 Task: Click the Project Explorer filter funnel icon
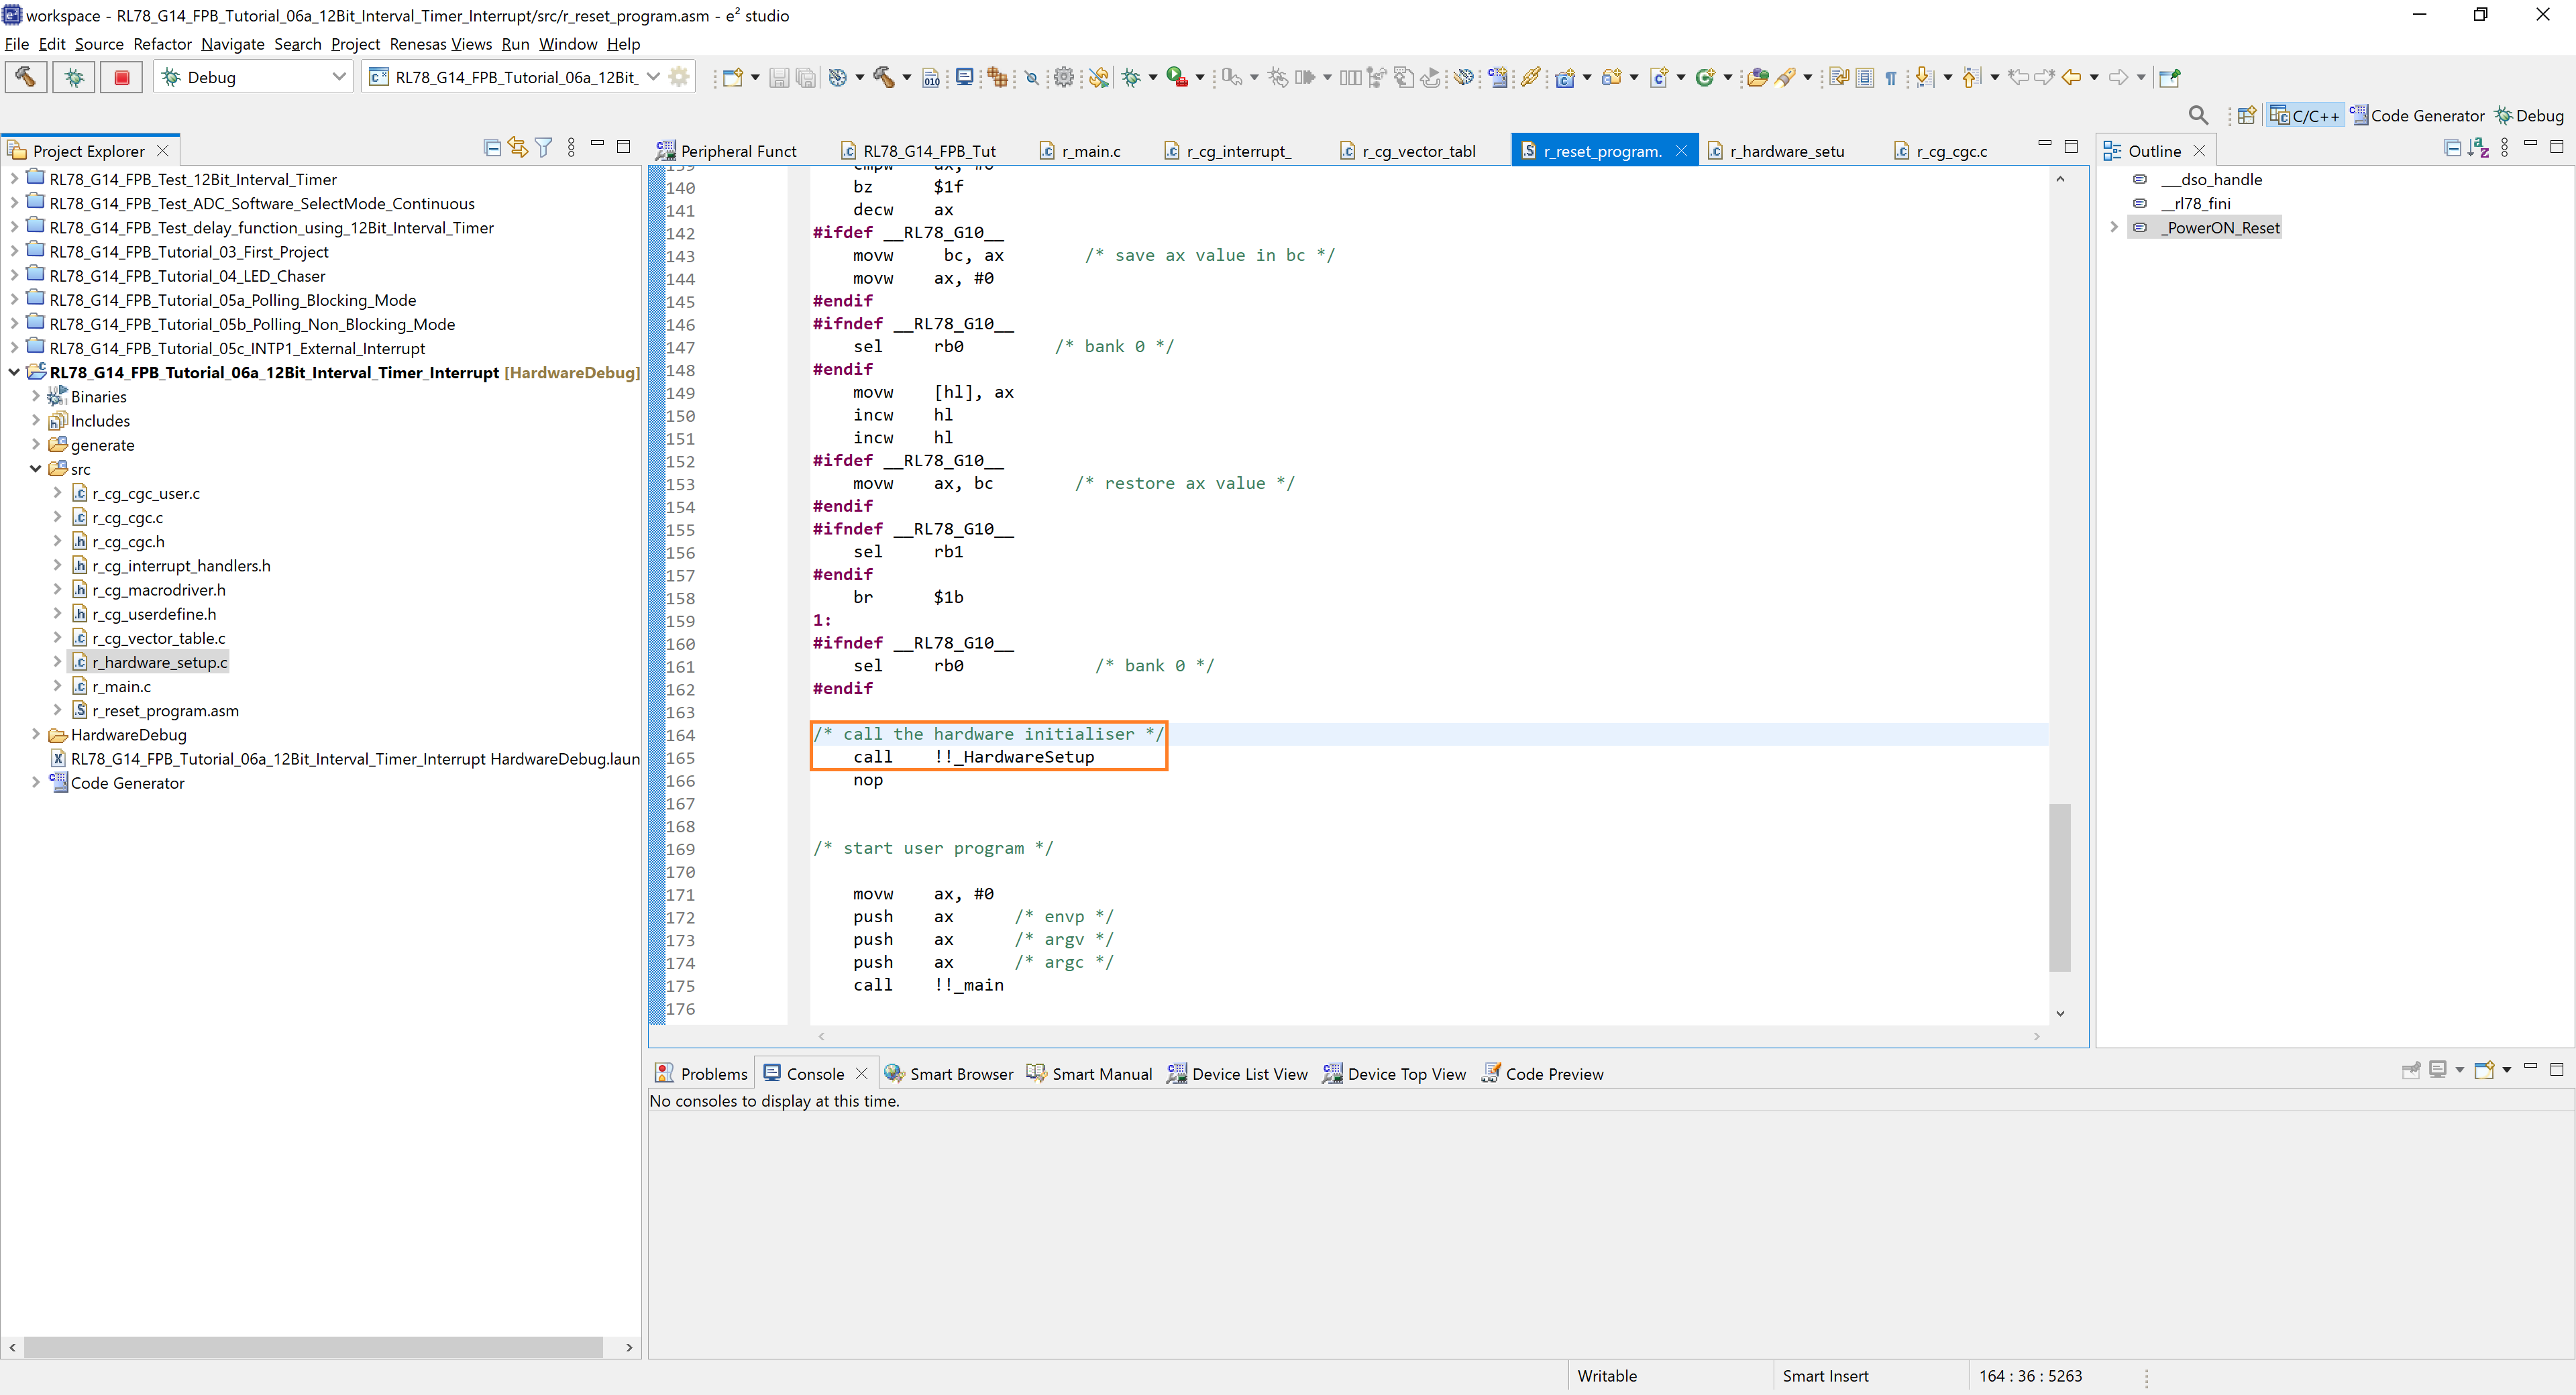pos(543,148)
